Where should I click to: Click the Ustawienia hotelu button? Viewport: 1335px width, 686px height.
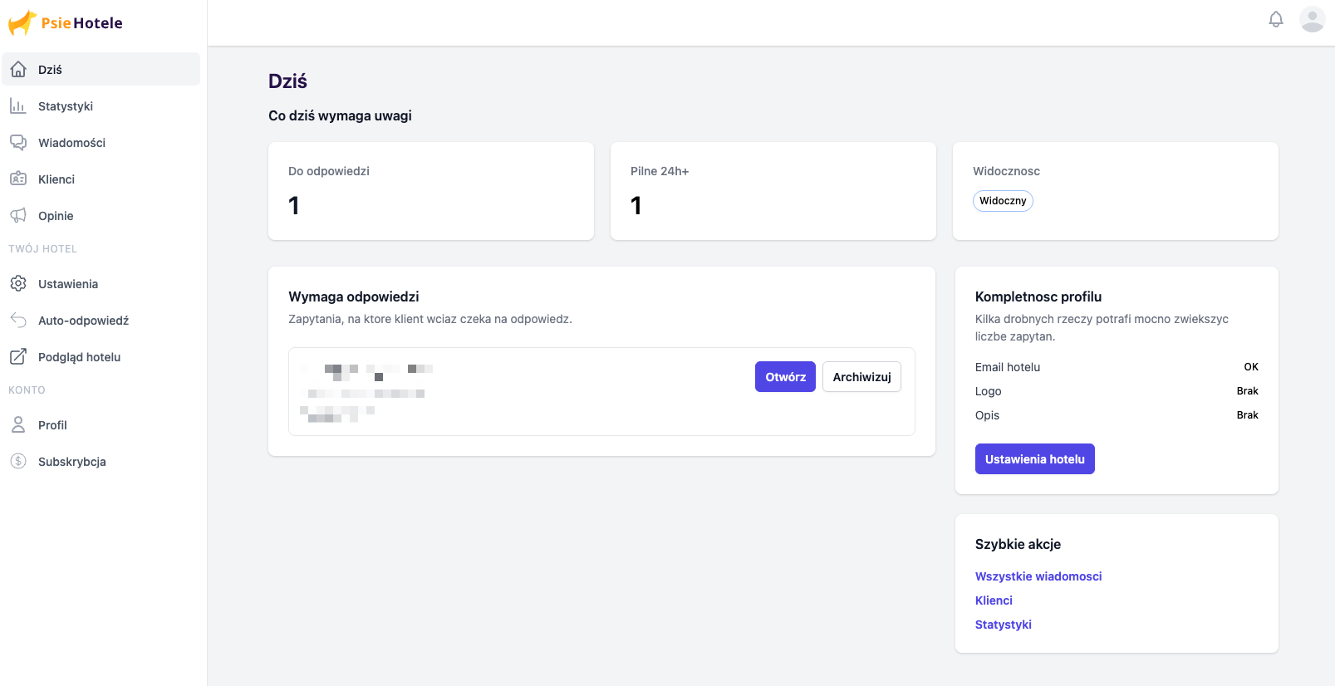point(1034,459)
